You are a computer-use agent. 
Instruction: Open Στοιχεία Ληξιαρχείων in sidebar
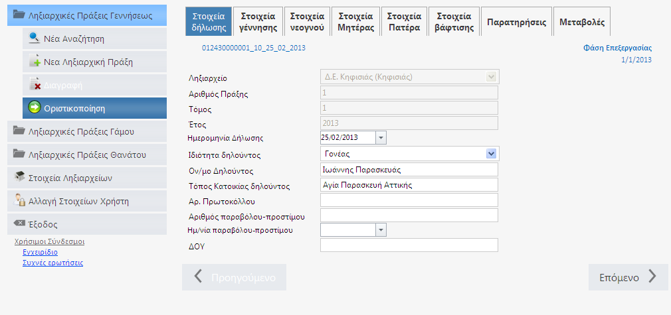click(87, 177)
